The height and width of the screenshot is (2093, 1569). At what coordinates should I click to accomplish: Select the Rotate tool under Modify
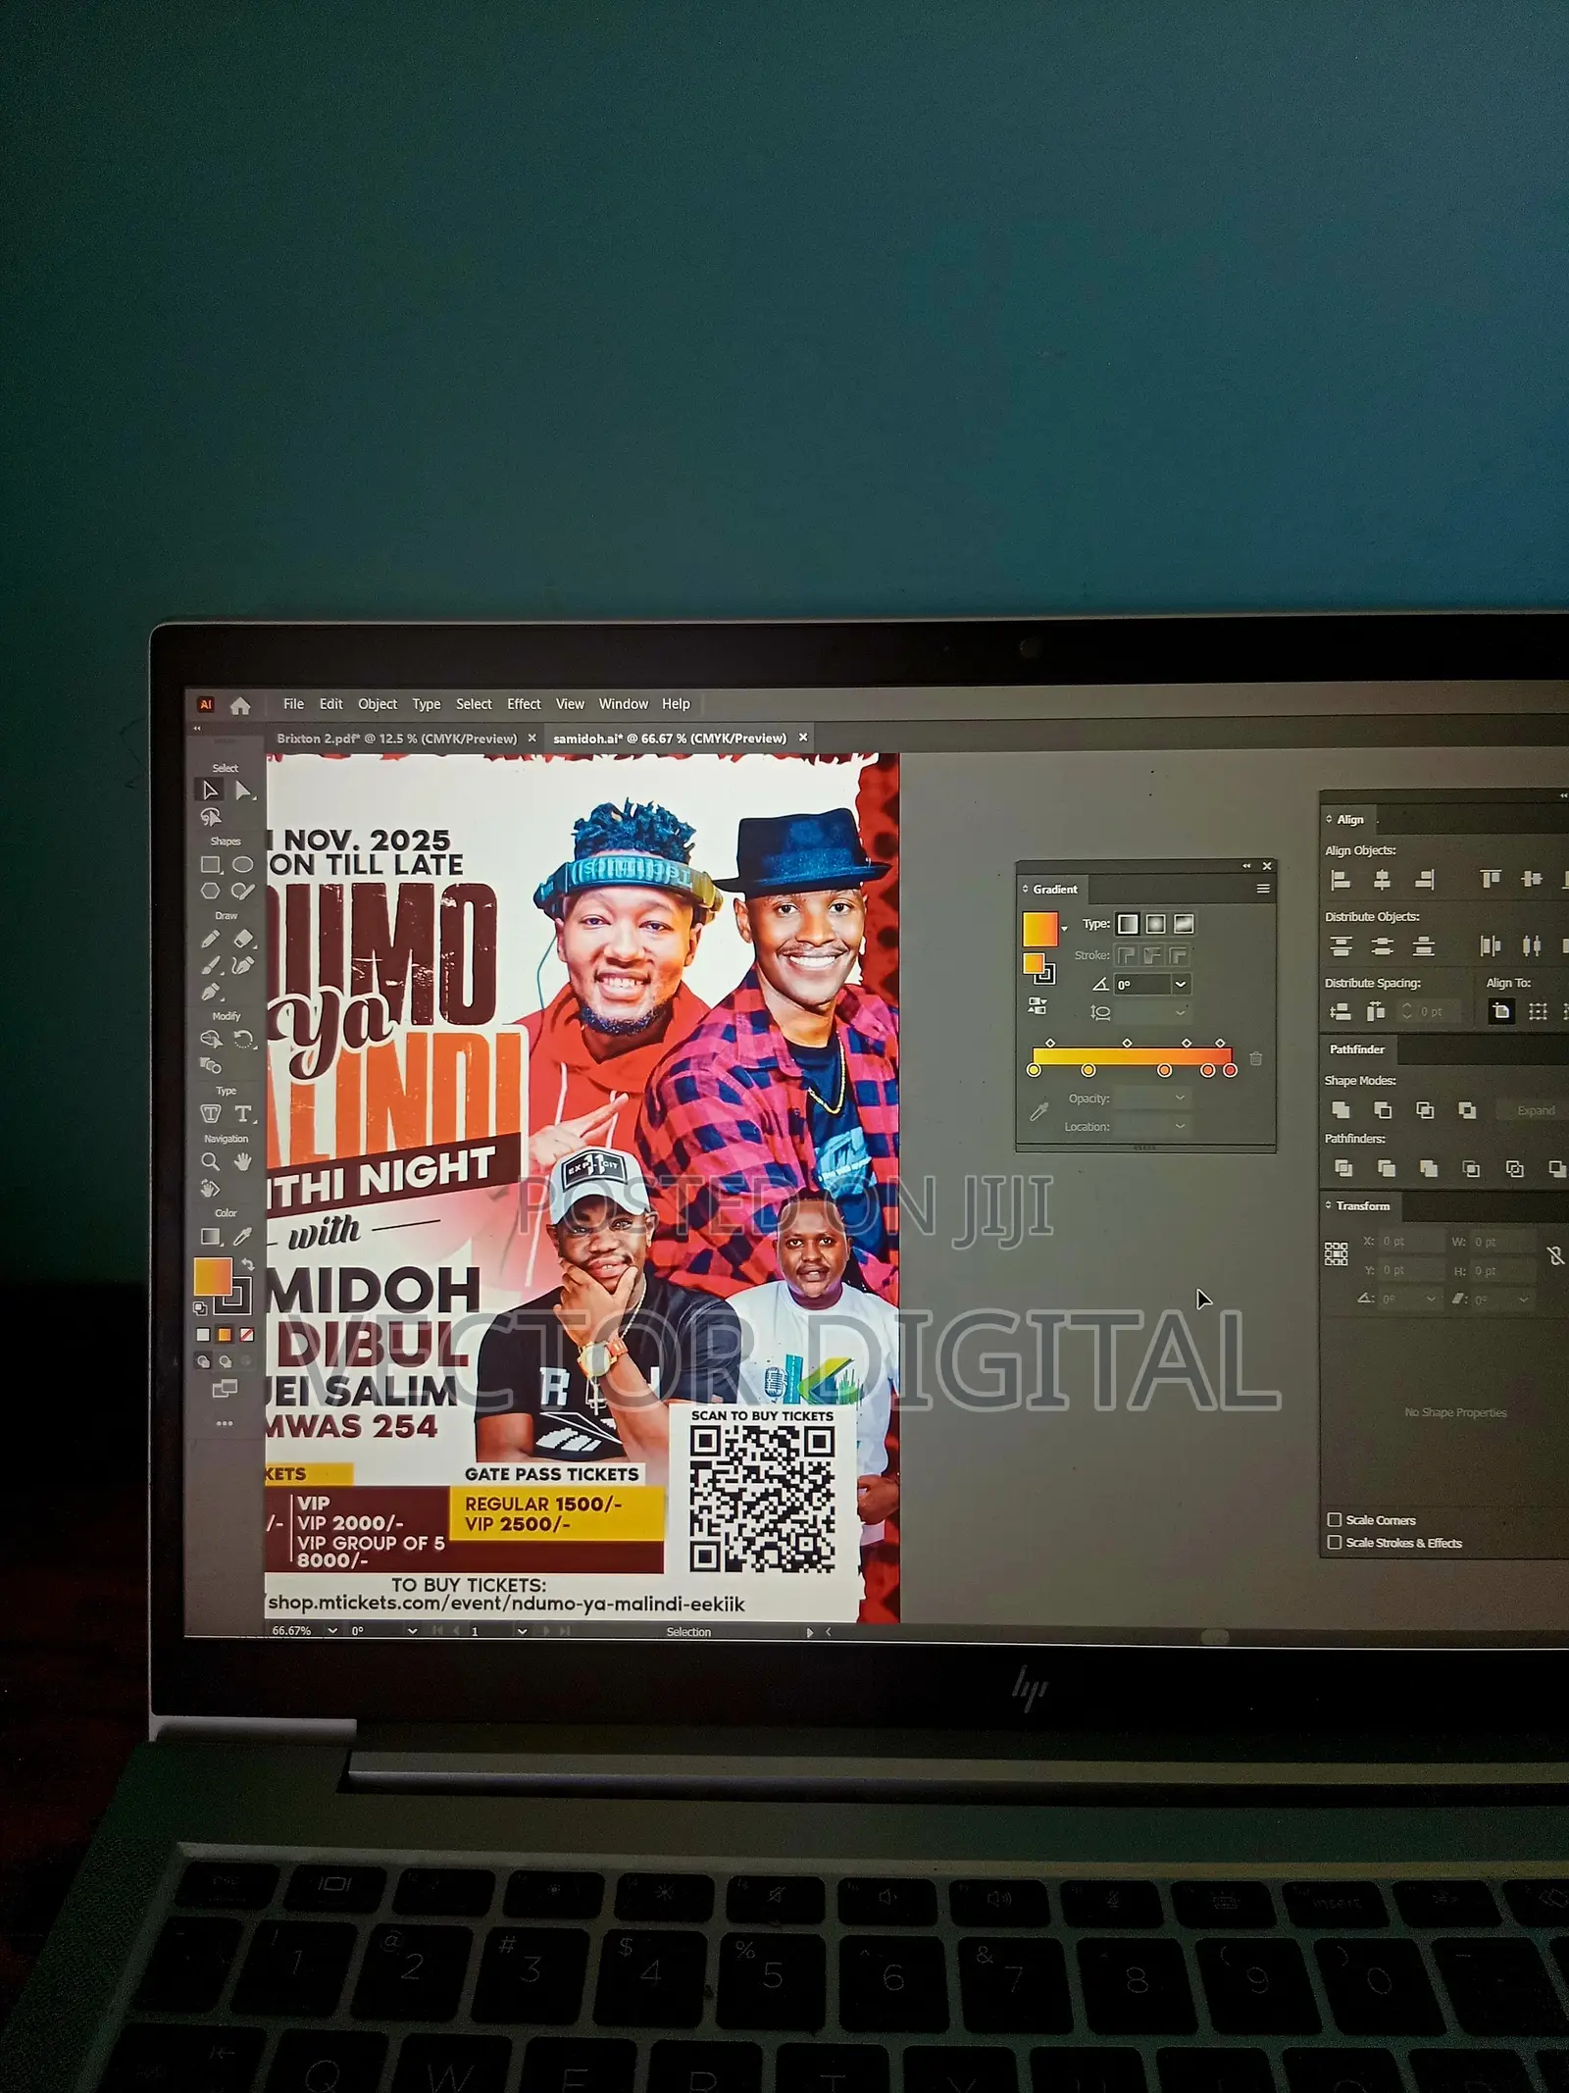point(244,1040)
